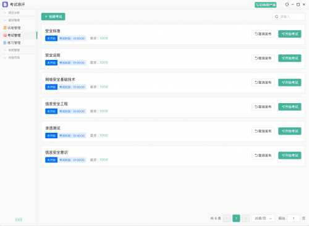Click 取消发布 for the 信息安全意识 exam

click(x=263, y=156)
